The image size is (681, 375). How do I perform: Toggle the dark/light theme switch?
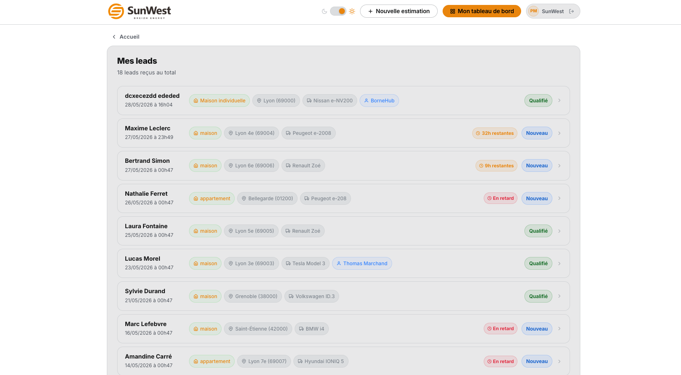(338, 11)
